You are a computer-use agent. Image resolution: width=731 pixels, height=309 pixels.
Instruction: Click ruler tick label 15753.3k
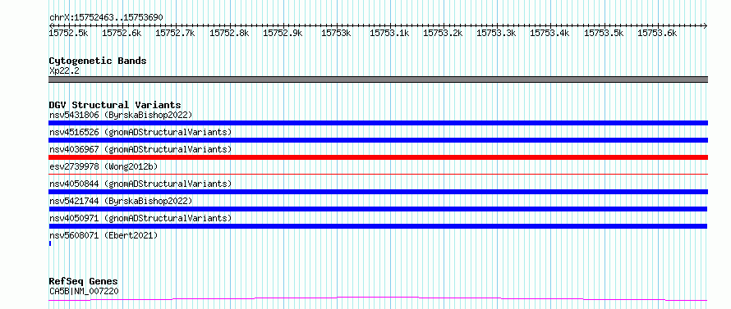[x=497, y=33]
